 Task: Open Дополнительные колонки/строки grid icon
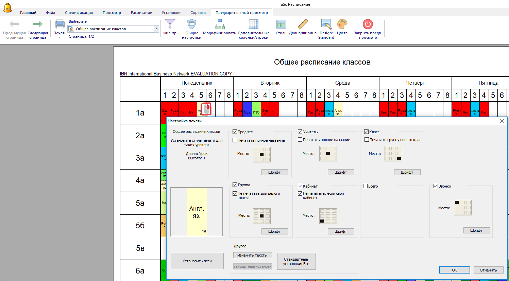[x=253, y=25]
